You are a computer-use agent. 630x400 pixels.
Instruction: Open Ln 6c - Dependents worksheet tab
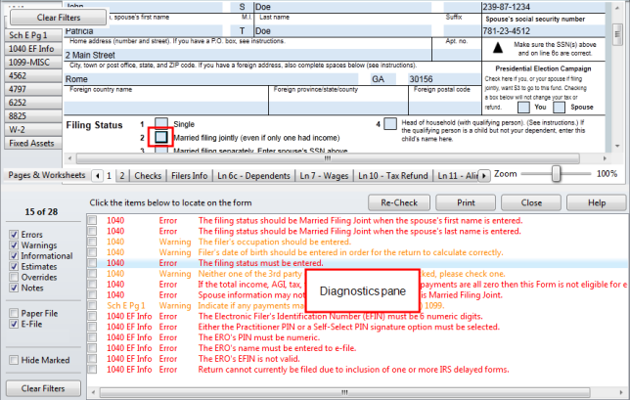[x=253, y=175]
